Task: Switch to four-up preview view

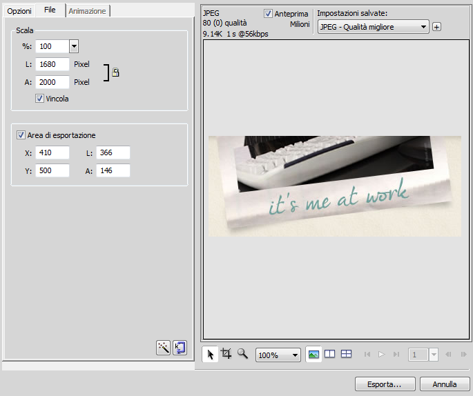Action: (x=346, y=354)
